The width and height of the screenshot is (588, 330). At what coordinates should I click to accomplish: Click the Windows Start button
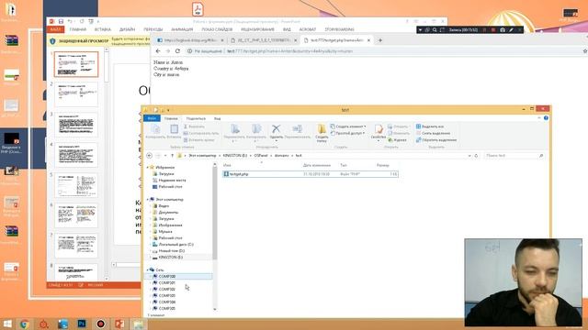(7, 324)
